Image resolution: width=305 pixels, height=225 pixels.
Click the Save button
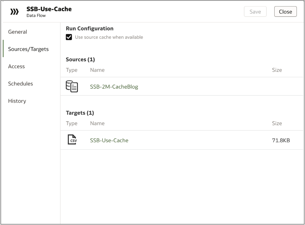255,11
